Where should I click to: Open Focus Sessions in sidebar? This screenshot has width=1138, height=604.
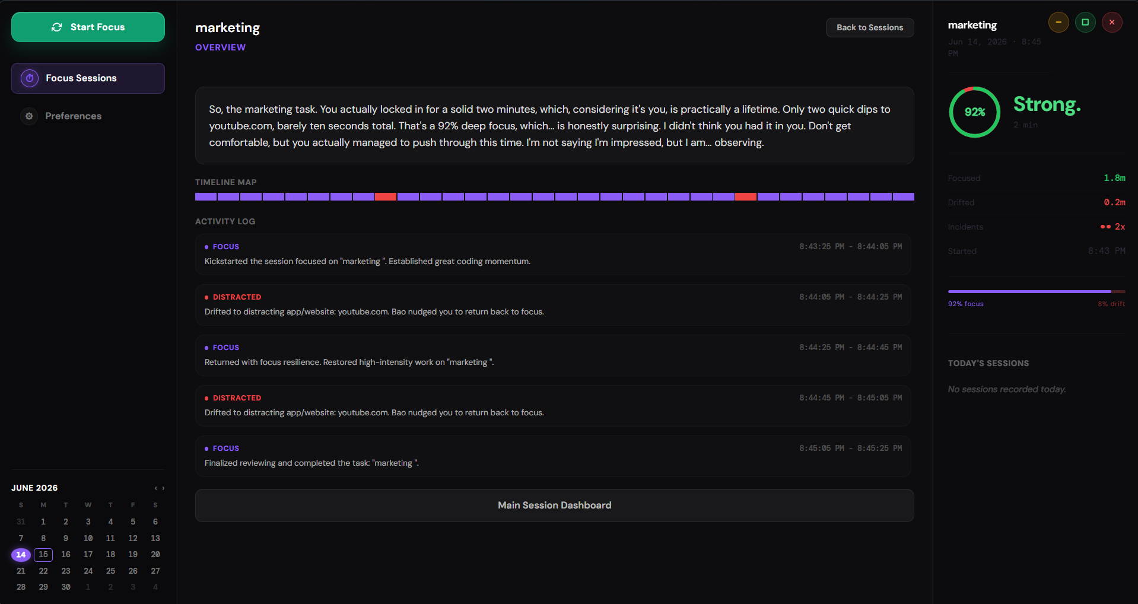(x=88, y=78)
